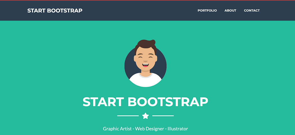The height and width of the screenshot is (135, 295).
Task: Open the About nav item
Action: tap(230, 10)
